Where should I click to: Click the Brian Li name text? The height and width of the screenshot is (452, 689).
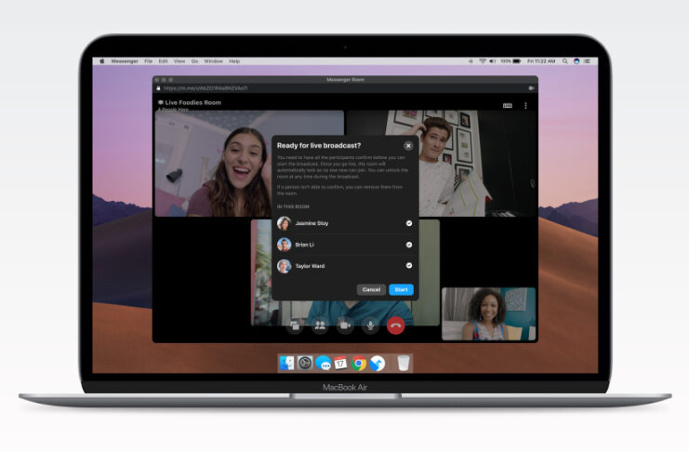(x=304, y=245)
